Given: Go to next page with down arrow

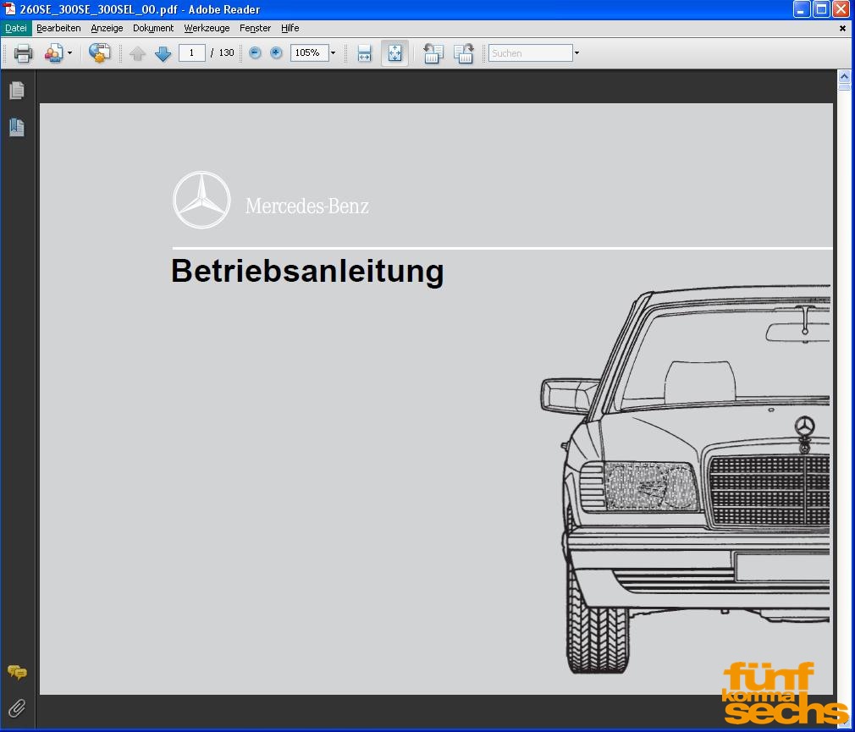Looking at the screenshot, I should tap(163, 53).
